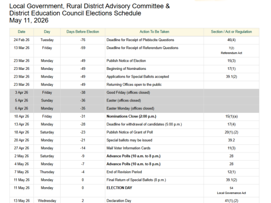Select the Days Before Election header
271x203 pixels.
click(83, 32)
